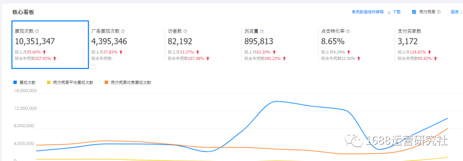463x161 pixels.
Task: Click the 核心看板 heading
Action: (x=23, y=12)
